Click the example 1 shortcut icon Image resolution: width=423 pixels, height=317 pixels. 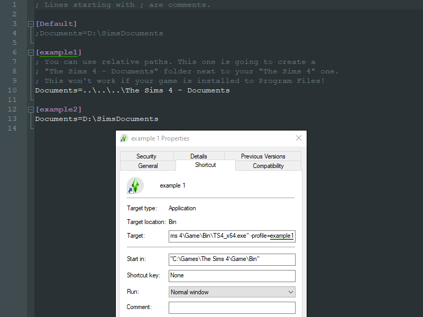(x=135, y=185)
